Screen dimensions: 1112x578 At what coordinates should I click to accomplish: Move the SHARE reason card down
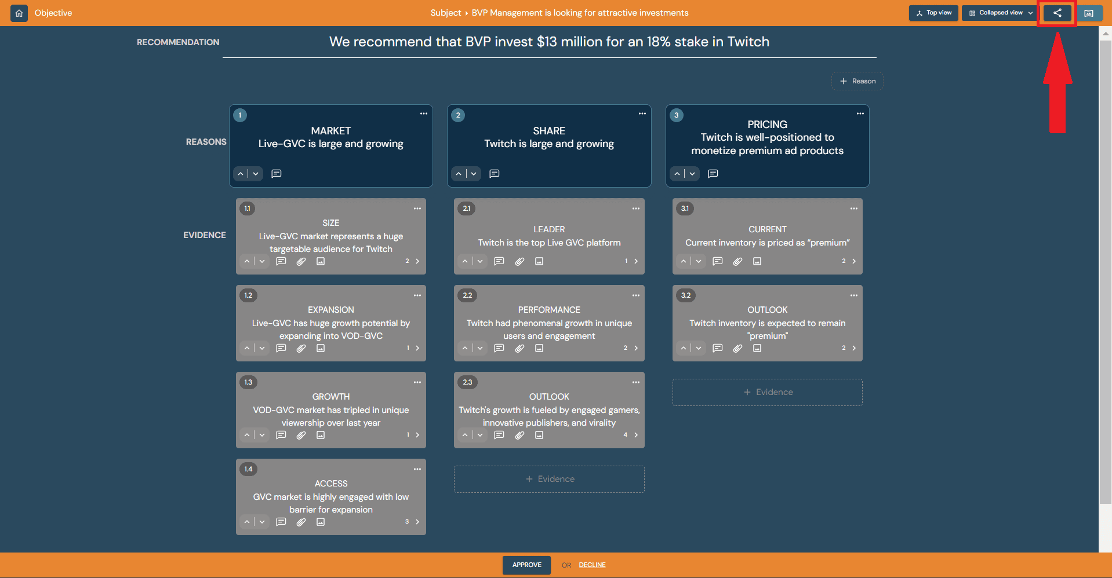pyautogui.click(x=474, y=174)
